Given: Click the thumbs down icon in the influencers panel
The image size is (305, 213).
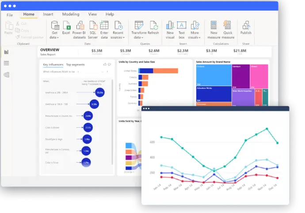Looking at the screenshot, I should (x=110, y=64).
